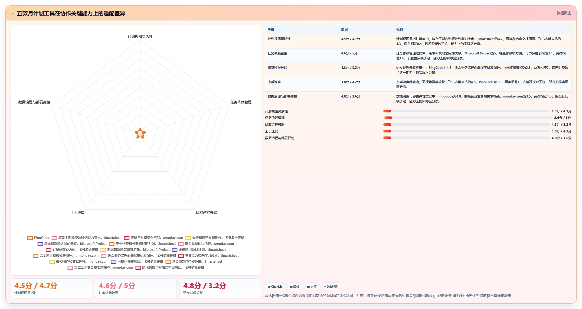The width and height of the screenshot is (582, 309).
Task: Click the page title 五款月计划工具在协作关键能力上的适配差异
Action: coord(71,13)
